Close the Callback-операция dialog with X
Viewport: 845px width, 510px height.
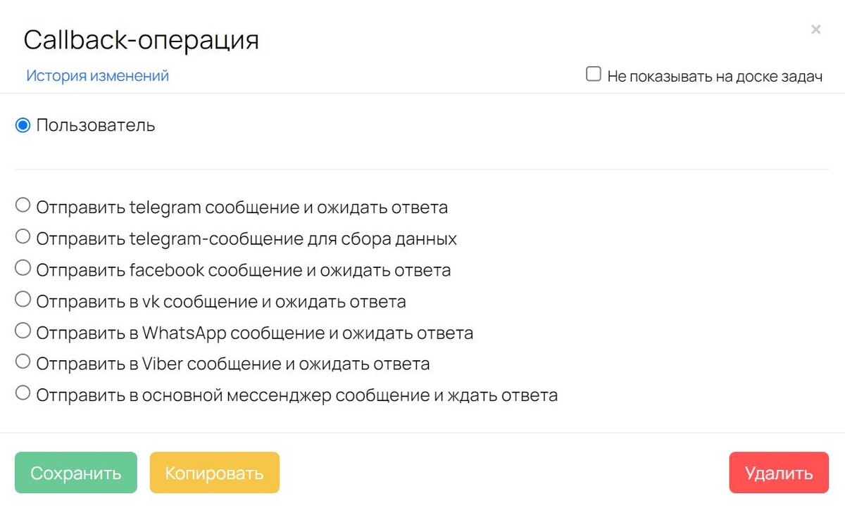coord(815,30)
